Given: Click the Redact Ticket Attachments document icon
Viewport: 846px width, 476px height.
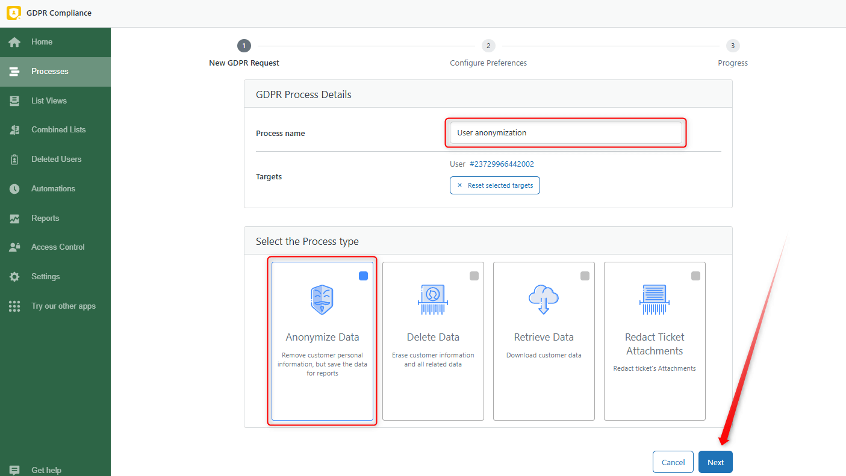Looking at the screenshot, I should (655, 299).
